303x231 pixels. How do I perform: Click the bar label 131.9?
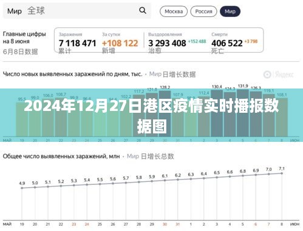pyautogui.click(x=243, y=86)
